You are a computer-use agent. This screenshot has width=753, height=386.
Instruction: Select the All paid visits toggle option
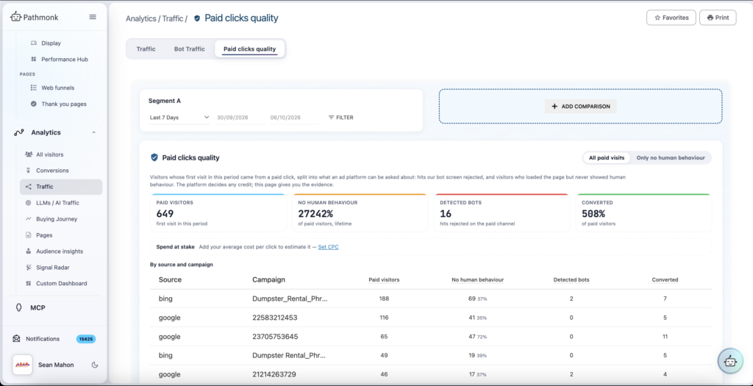606,157
